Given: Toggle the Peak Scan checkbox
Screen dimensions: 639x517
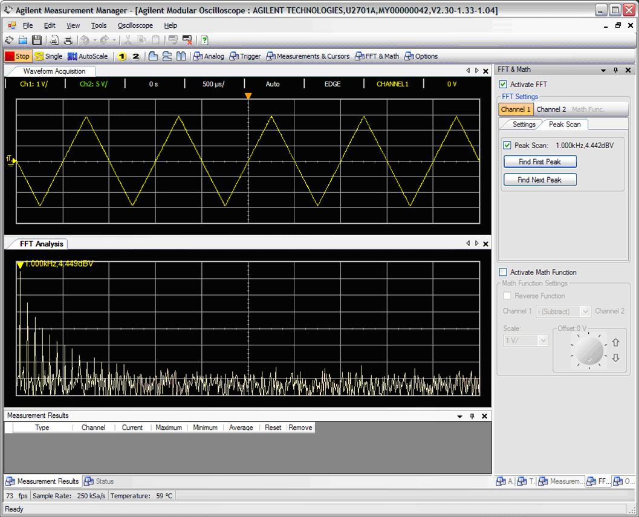Looking at the screenshot, I should [x=507, y=145].
